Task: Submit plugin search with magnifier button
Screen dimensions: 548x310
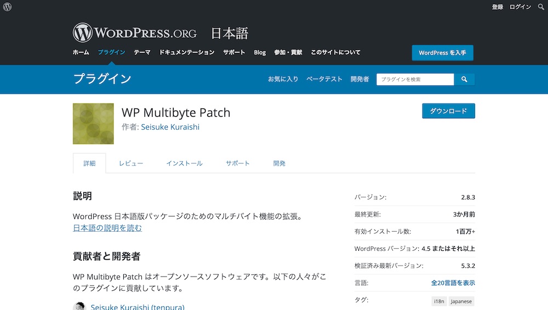Action: (464, 79)
